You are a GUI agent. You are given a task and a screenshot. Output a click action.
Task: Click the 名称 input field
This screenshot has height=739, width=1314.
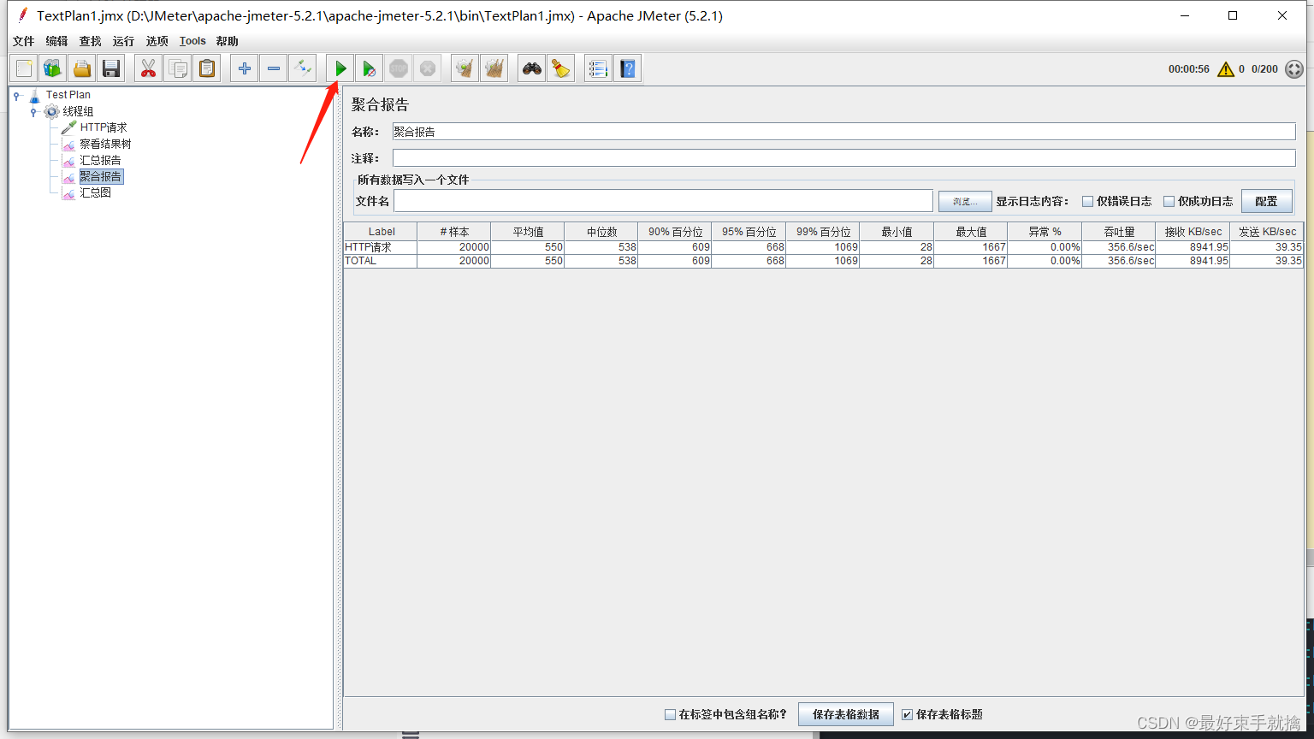click(843, 132)
